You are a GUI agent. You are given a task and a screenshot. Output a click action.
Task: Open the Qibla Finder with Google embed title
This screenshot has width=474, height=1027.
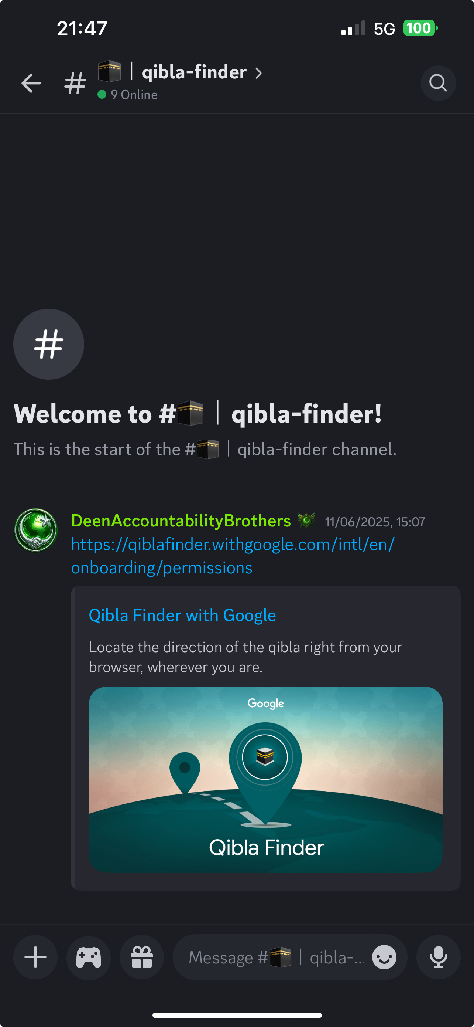[x=182, y=615]
